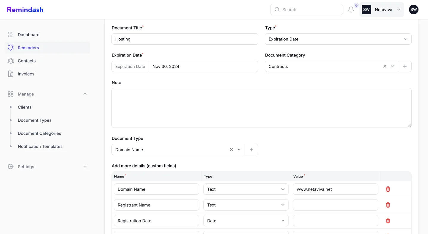Click the empty Registration Date value field
Image resolution: width=428 pixels, height=234 pixels.
click(x=336, y=221)
